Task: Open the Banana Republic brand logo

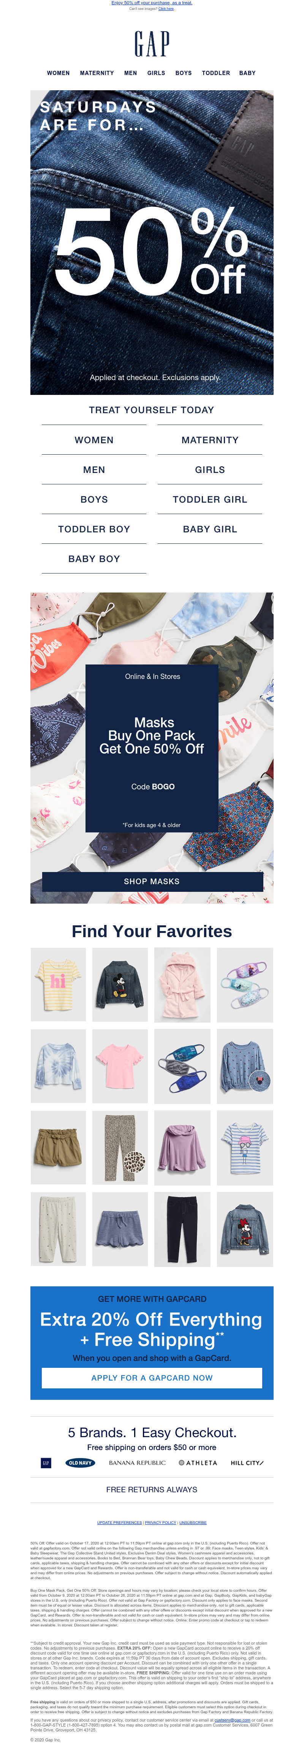Action: click(137, 1463)
